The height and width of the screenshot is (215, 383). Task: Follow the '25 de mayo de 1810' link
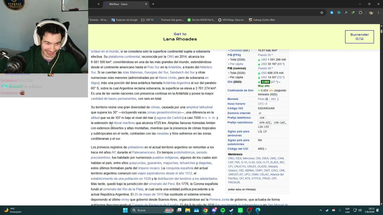(x=149, y=194)
